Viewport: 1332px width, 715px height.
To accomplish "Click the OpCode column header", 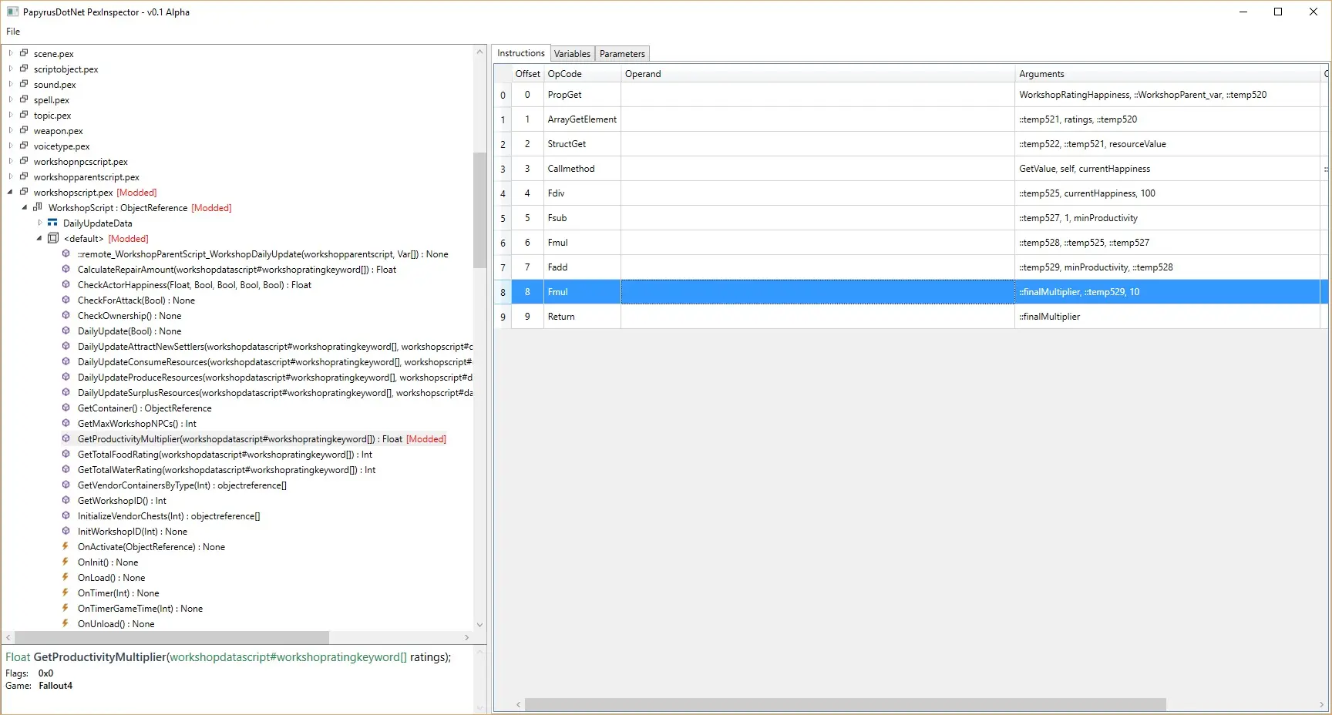I will pyautogui.click(x=566, y=73).
